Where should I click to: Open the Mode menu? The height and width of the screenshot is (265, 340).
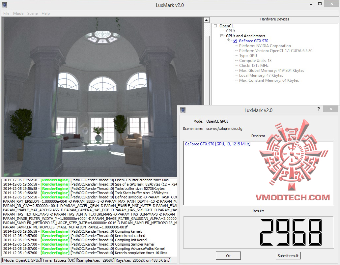click(x=18, y=14)
